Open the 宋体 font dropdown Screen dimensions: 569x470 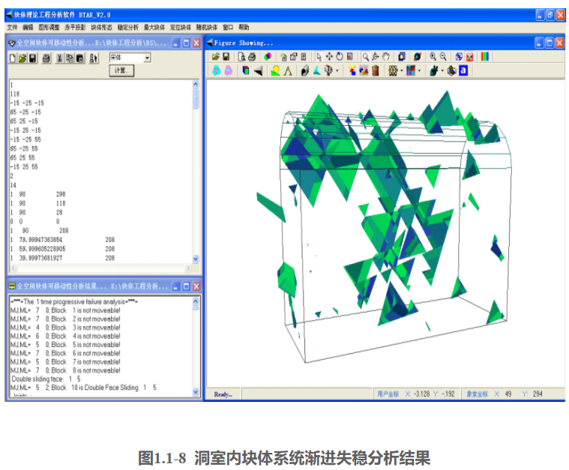click(x=147, y=58)
